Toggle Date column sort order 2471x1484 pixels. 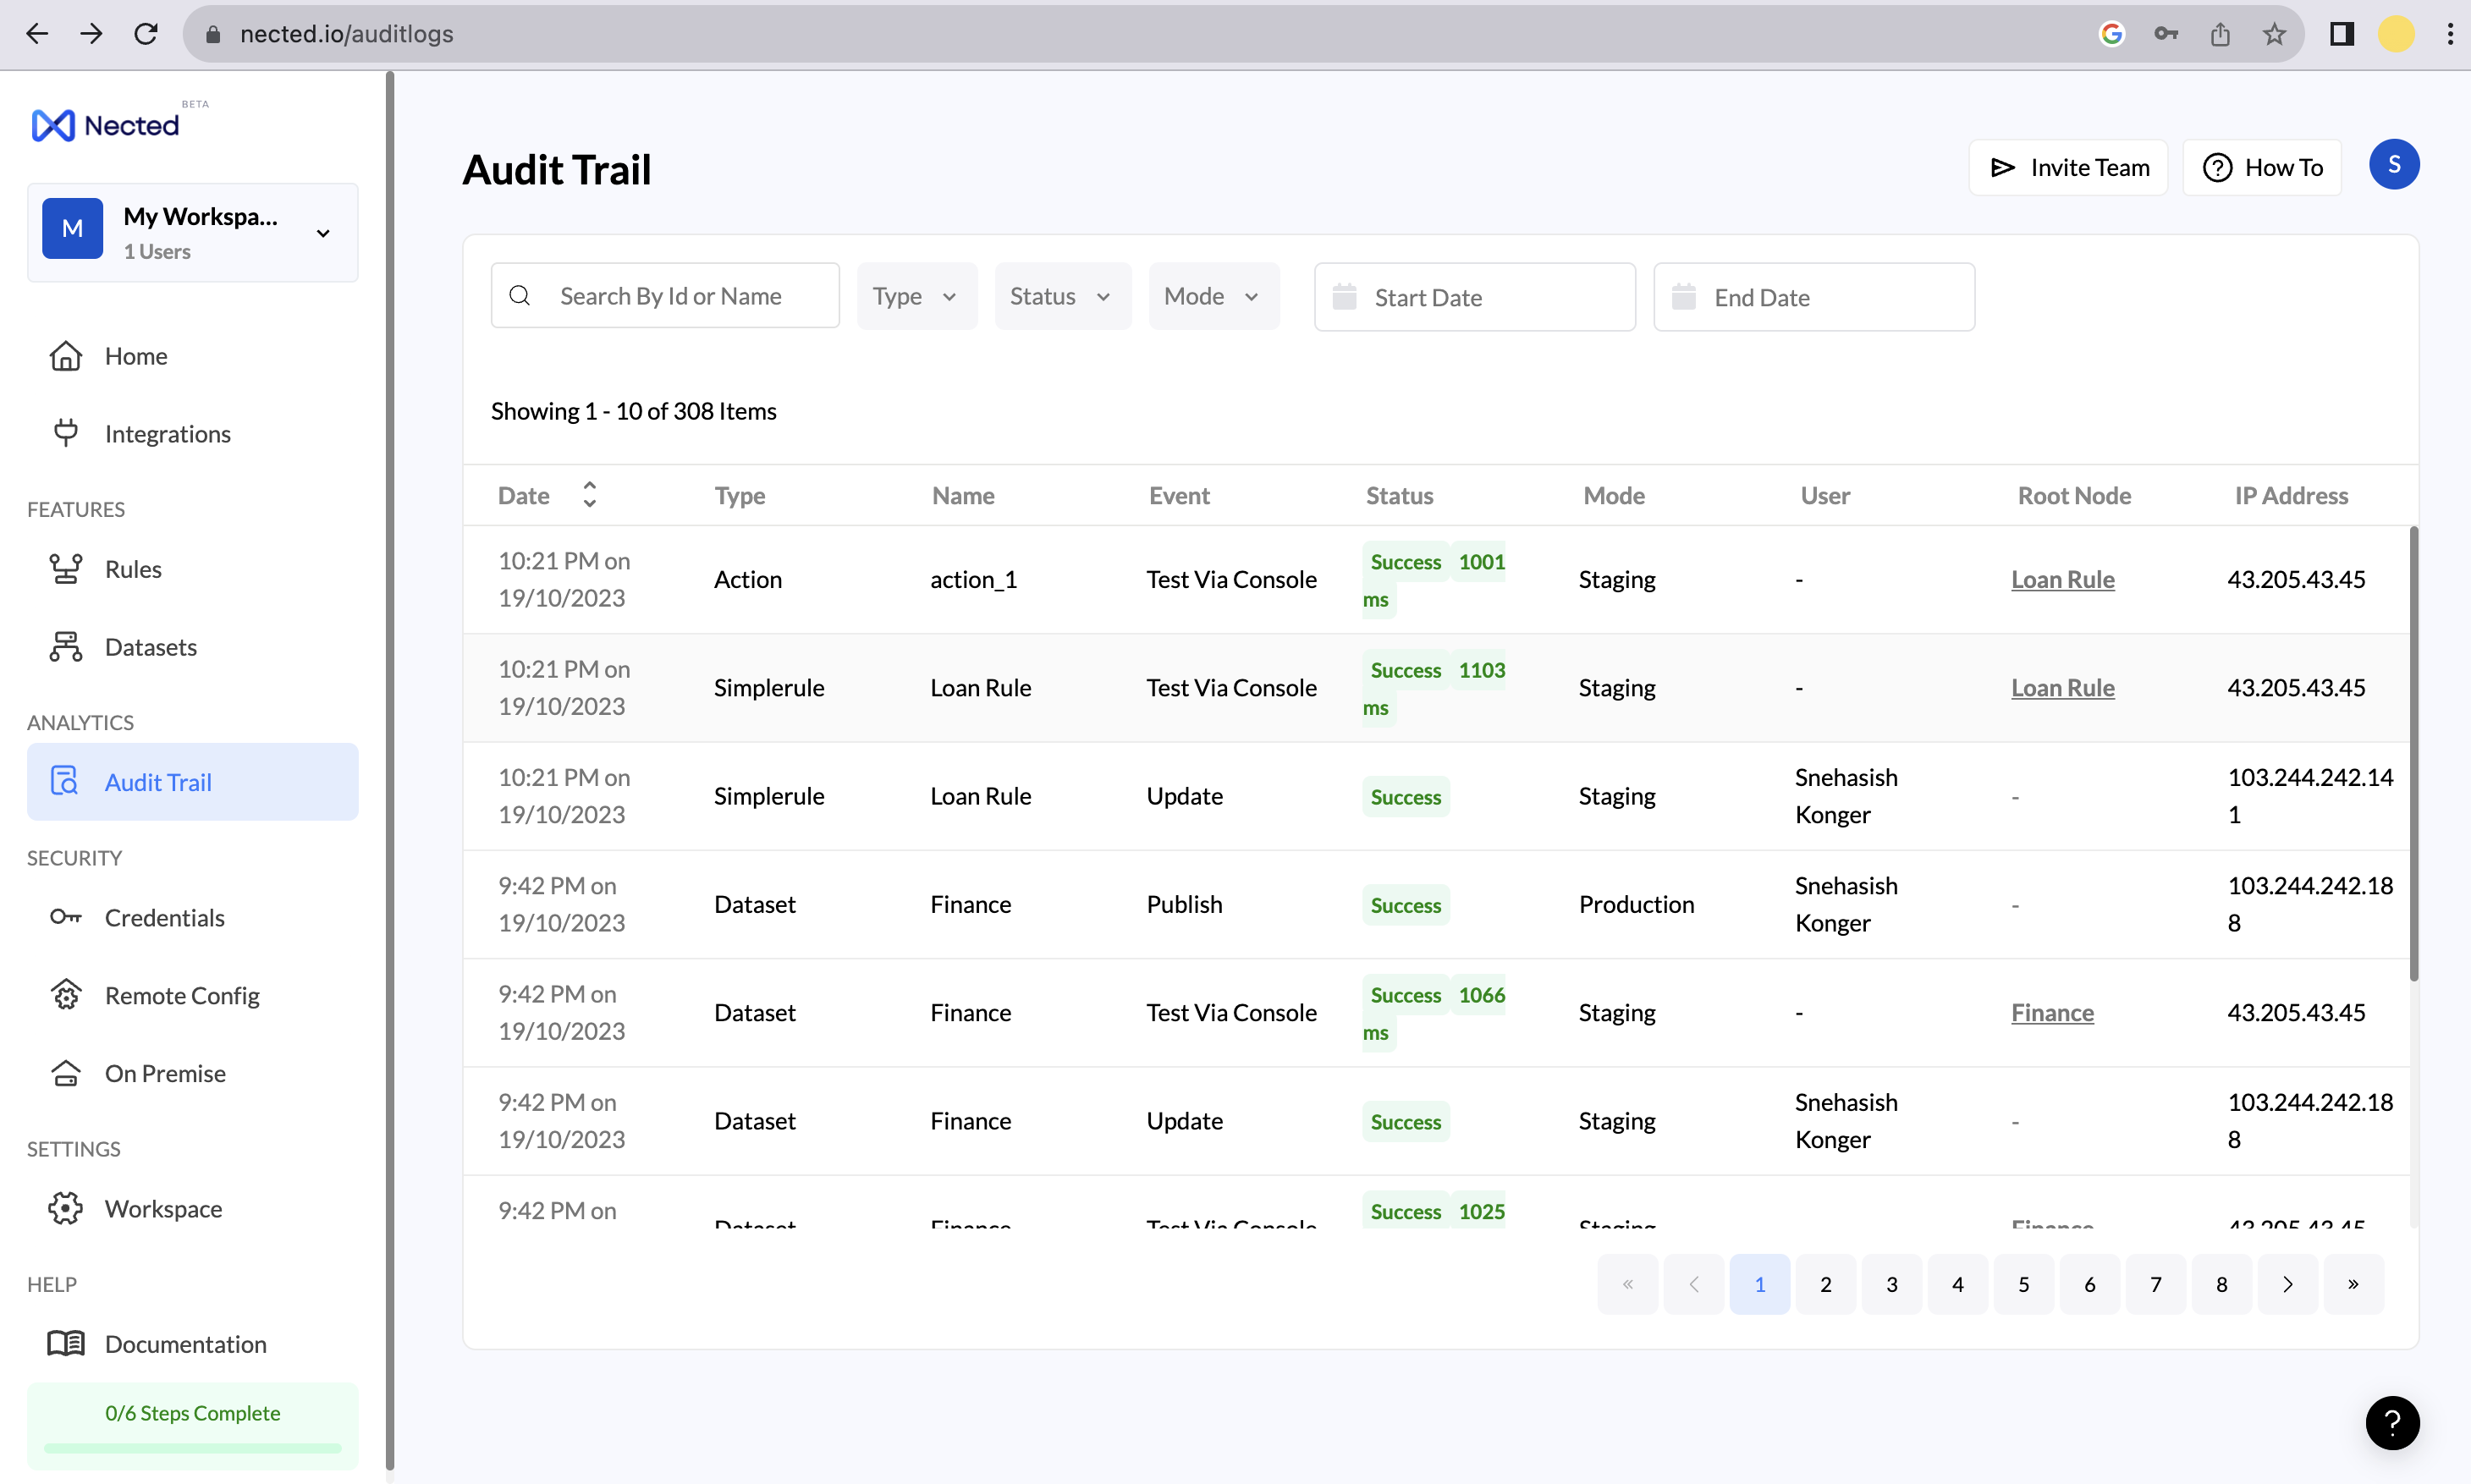tap(589, 495)
